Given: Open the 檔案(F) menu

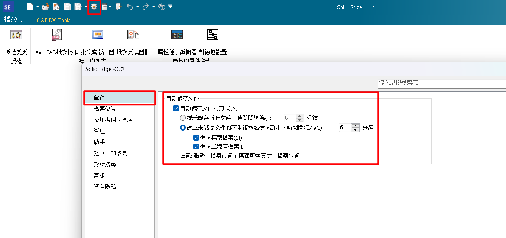Looking at the screenshot, I should (13, 19).
